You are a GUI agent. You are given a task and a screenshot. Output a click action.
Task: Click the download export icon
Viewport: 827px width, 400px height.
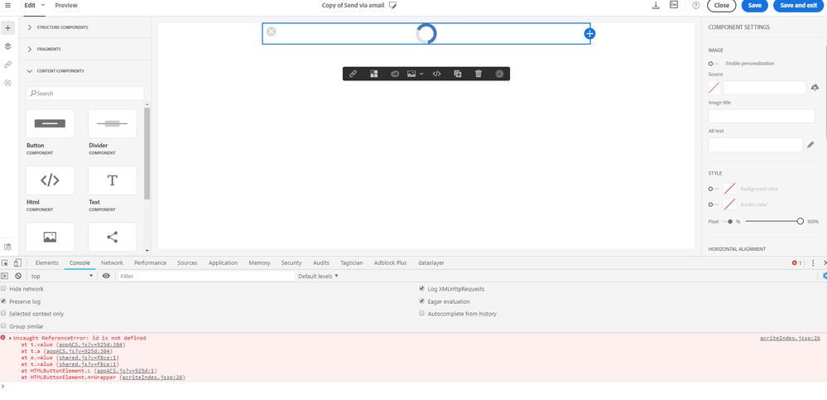coord(656,5)
